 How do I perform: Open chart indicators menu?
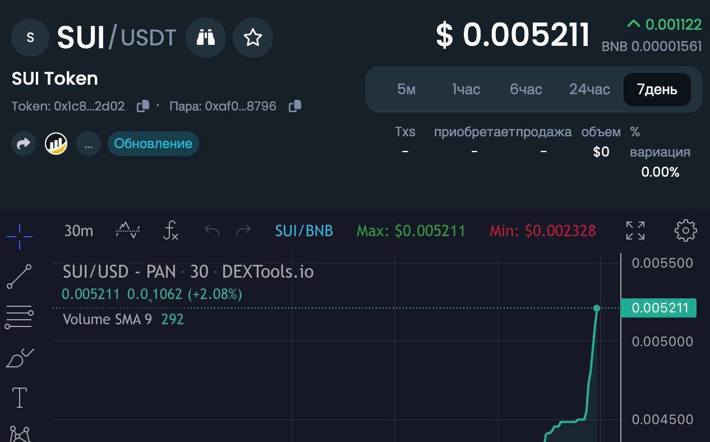pos(128,231)
